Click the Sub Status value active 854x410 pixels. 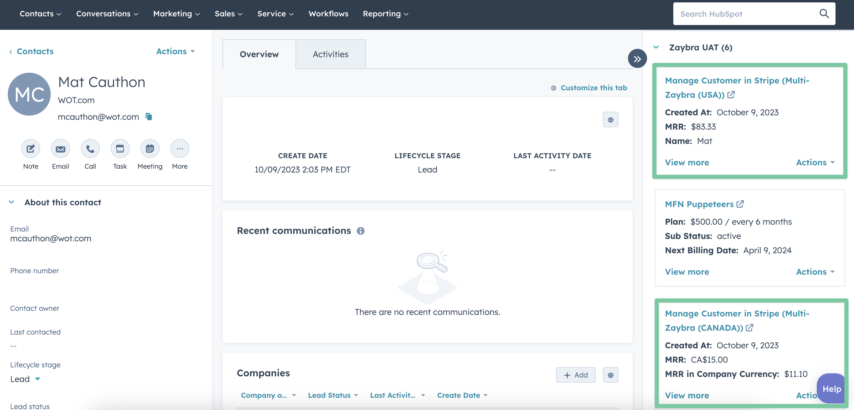click(x=729, y=236)
